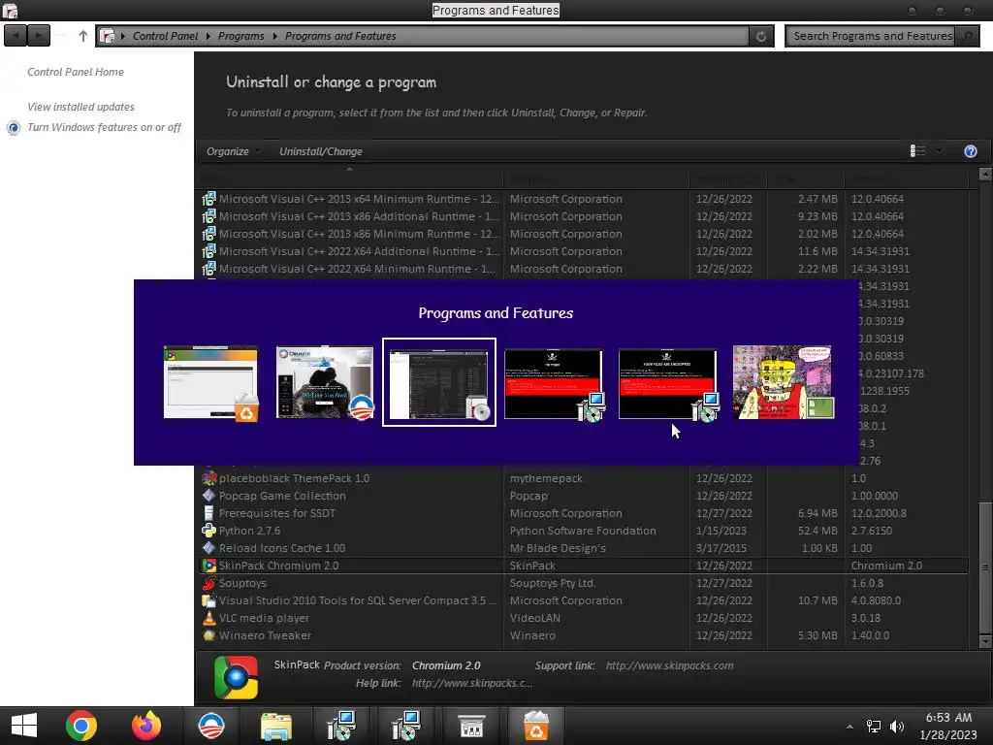This screenshot has width=993, height=745.
Task: Click the search magnifier icon
Action: (x=967, y=36)
